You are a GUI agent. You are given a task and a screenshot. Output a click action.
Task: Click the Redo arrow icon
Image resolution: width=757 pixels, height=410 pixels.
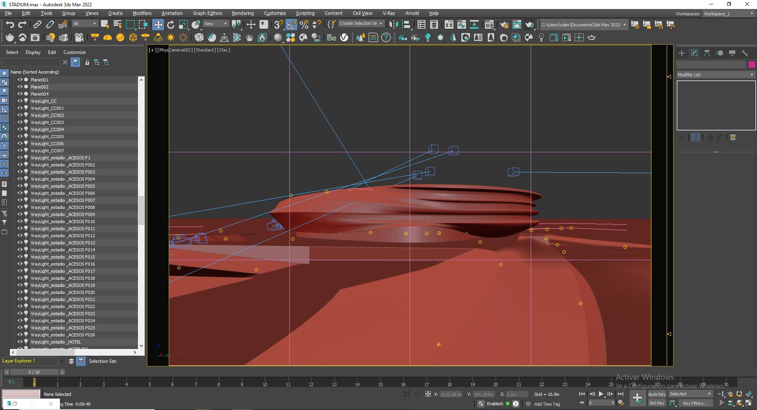pyautogui.click(x=22, y=25)
